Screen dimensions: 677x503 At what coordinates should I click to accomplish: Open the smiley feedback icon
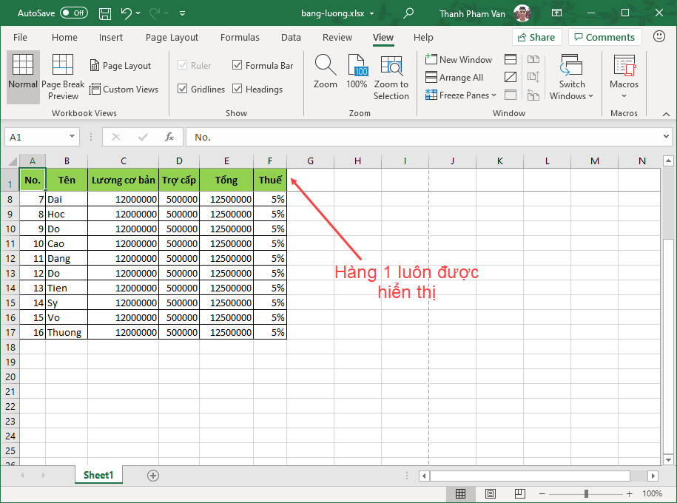coord(659,37)
